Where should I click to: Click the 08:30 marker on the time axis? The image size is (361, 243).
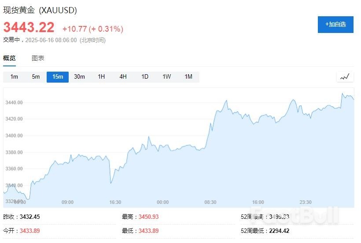[210, 202]
